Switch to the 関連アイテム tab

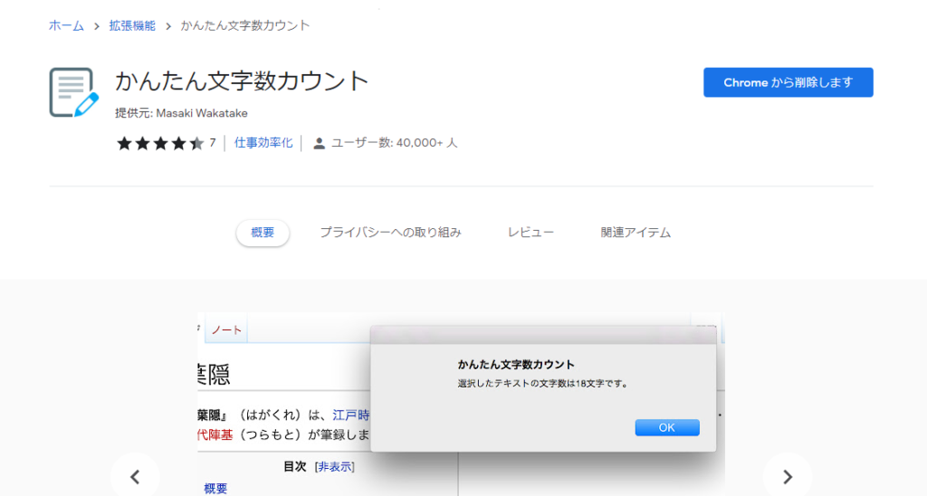coord(636,233)
